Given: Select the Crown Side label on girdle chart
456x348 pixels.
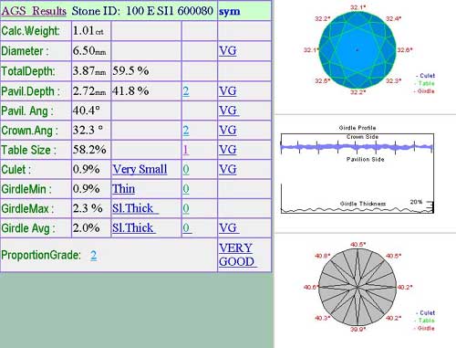Looking at the screenshot, I should pos(362,137).
